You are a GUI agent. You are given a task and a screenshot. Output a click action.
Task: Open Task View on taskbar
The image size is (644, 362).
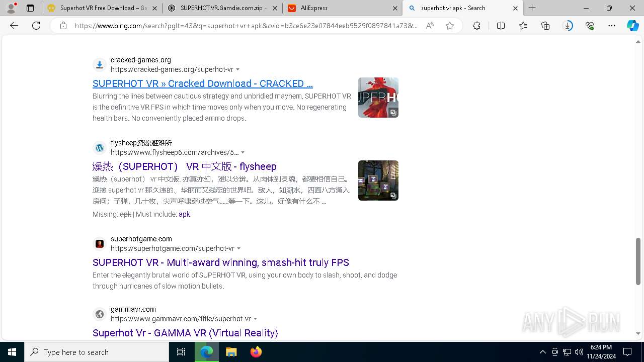(x=181, y=352)
